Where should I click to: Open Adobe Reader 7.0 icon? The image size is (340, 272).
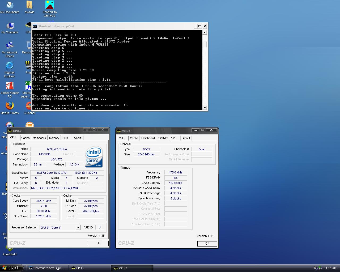[10, 90]
